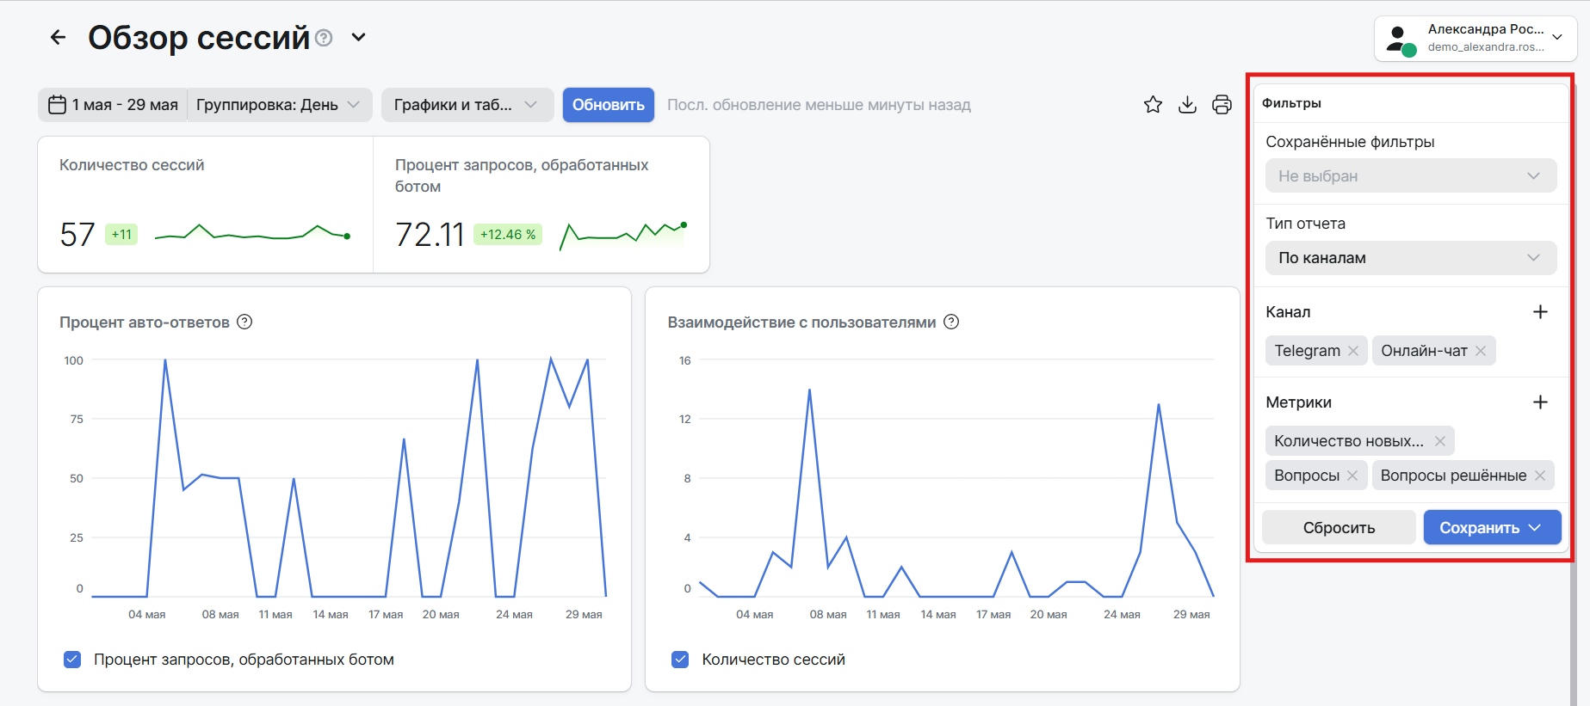Open help icon next to Обзор сессий title
This screenshot has height=706, width=1590.
pyautogui.click(x=324, y=38)
